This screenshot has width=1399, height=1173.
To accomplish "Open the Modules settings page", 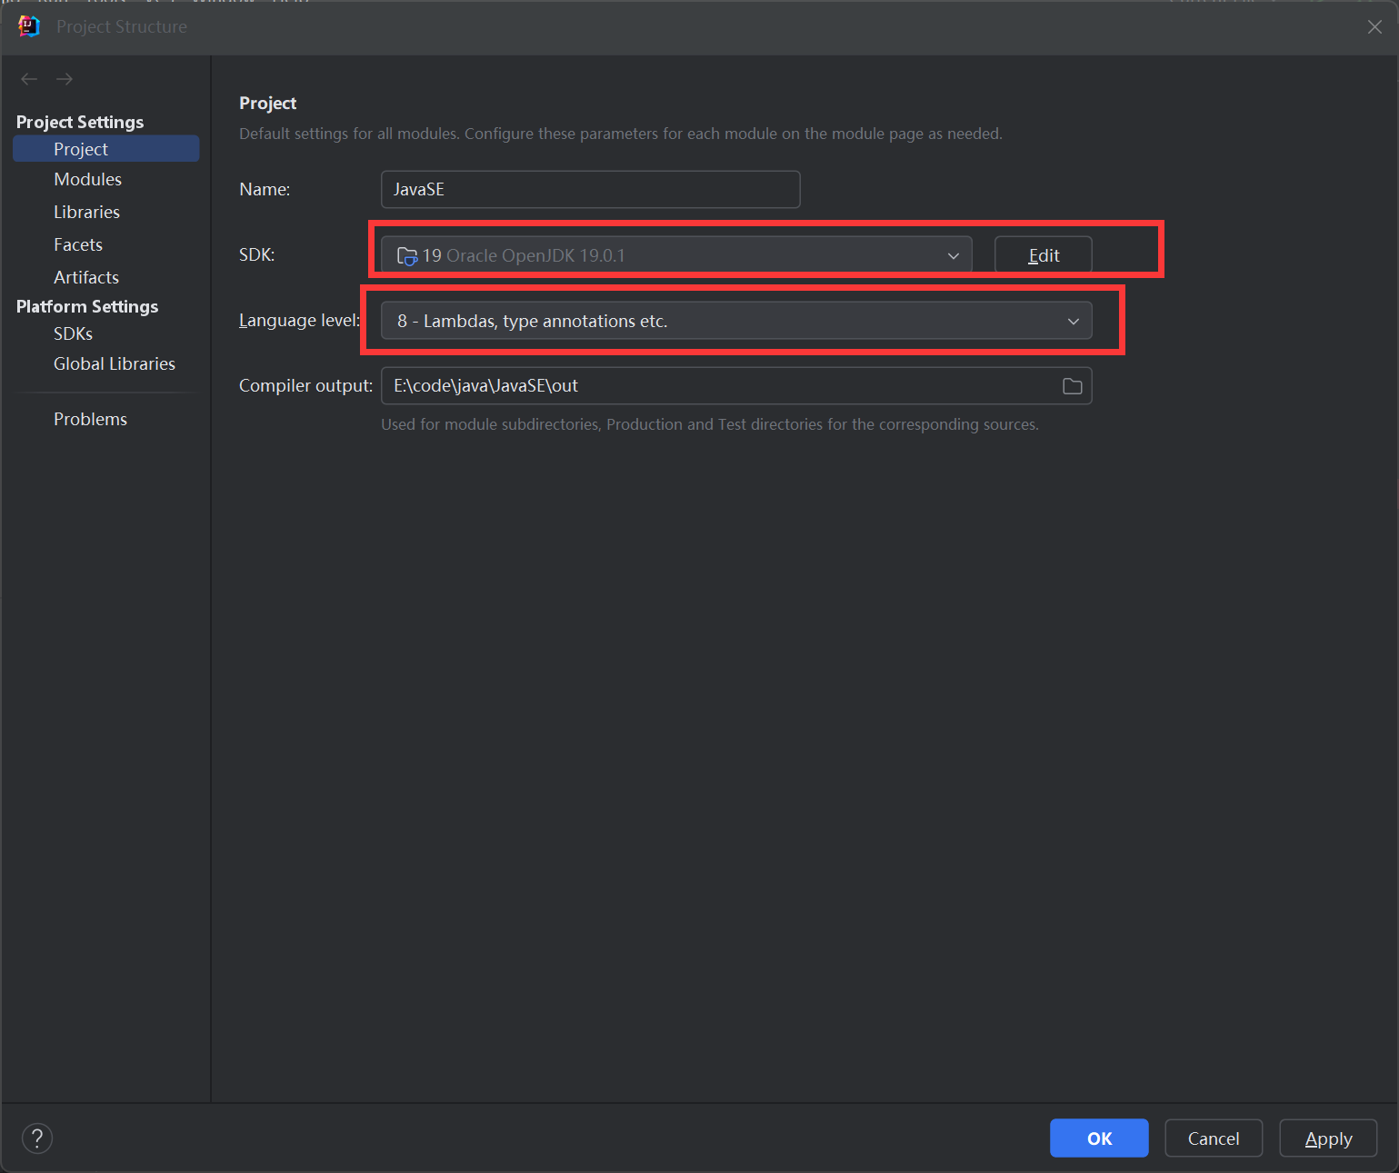I will (x=87, y=179).
